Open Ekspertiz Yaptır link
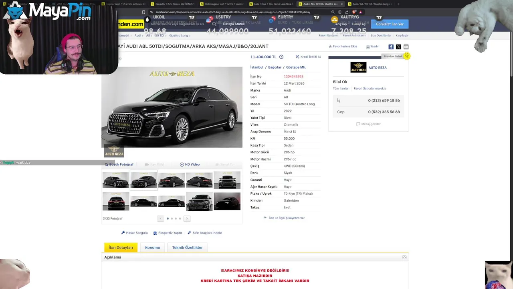 coord(168,233)
